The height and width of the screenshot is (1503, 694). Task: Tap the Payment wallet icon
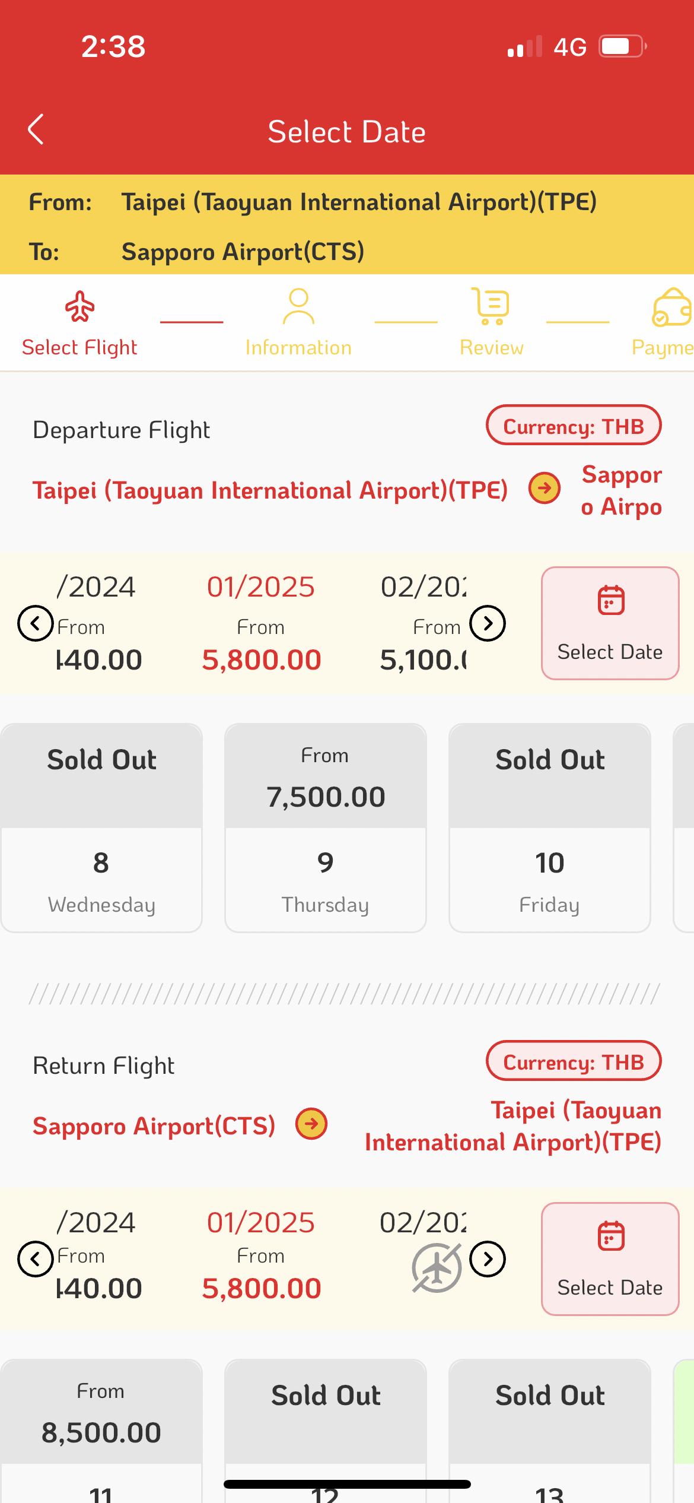click(671, 307)
